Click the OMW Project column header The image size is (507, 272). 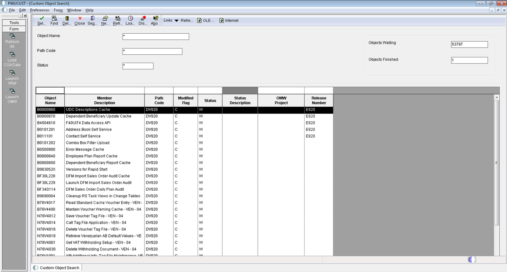click(x=281, y=100)
